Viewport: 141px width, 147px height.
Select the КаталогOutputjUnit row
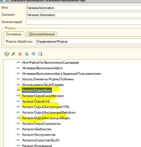[36, 101]
